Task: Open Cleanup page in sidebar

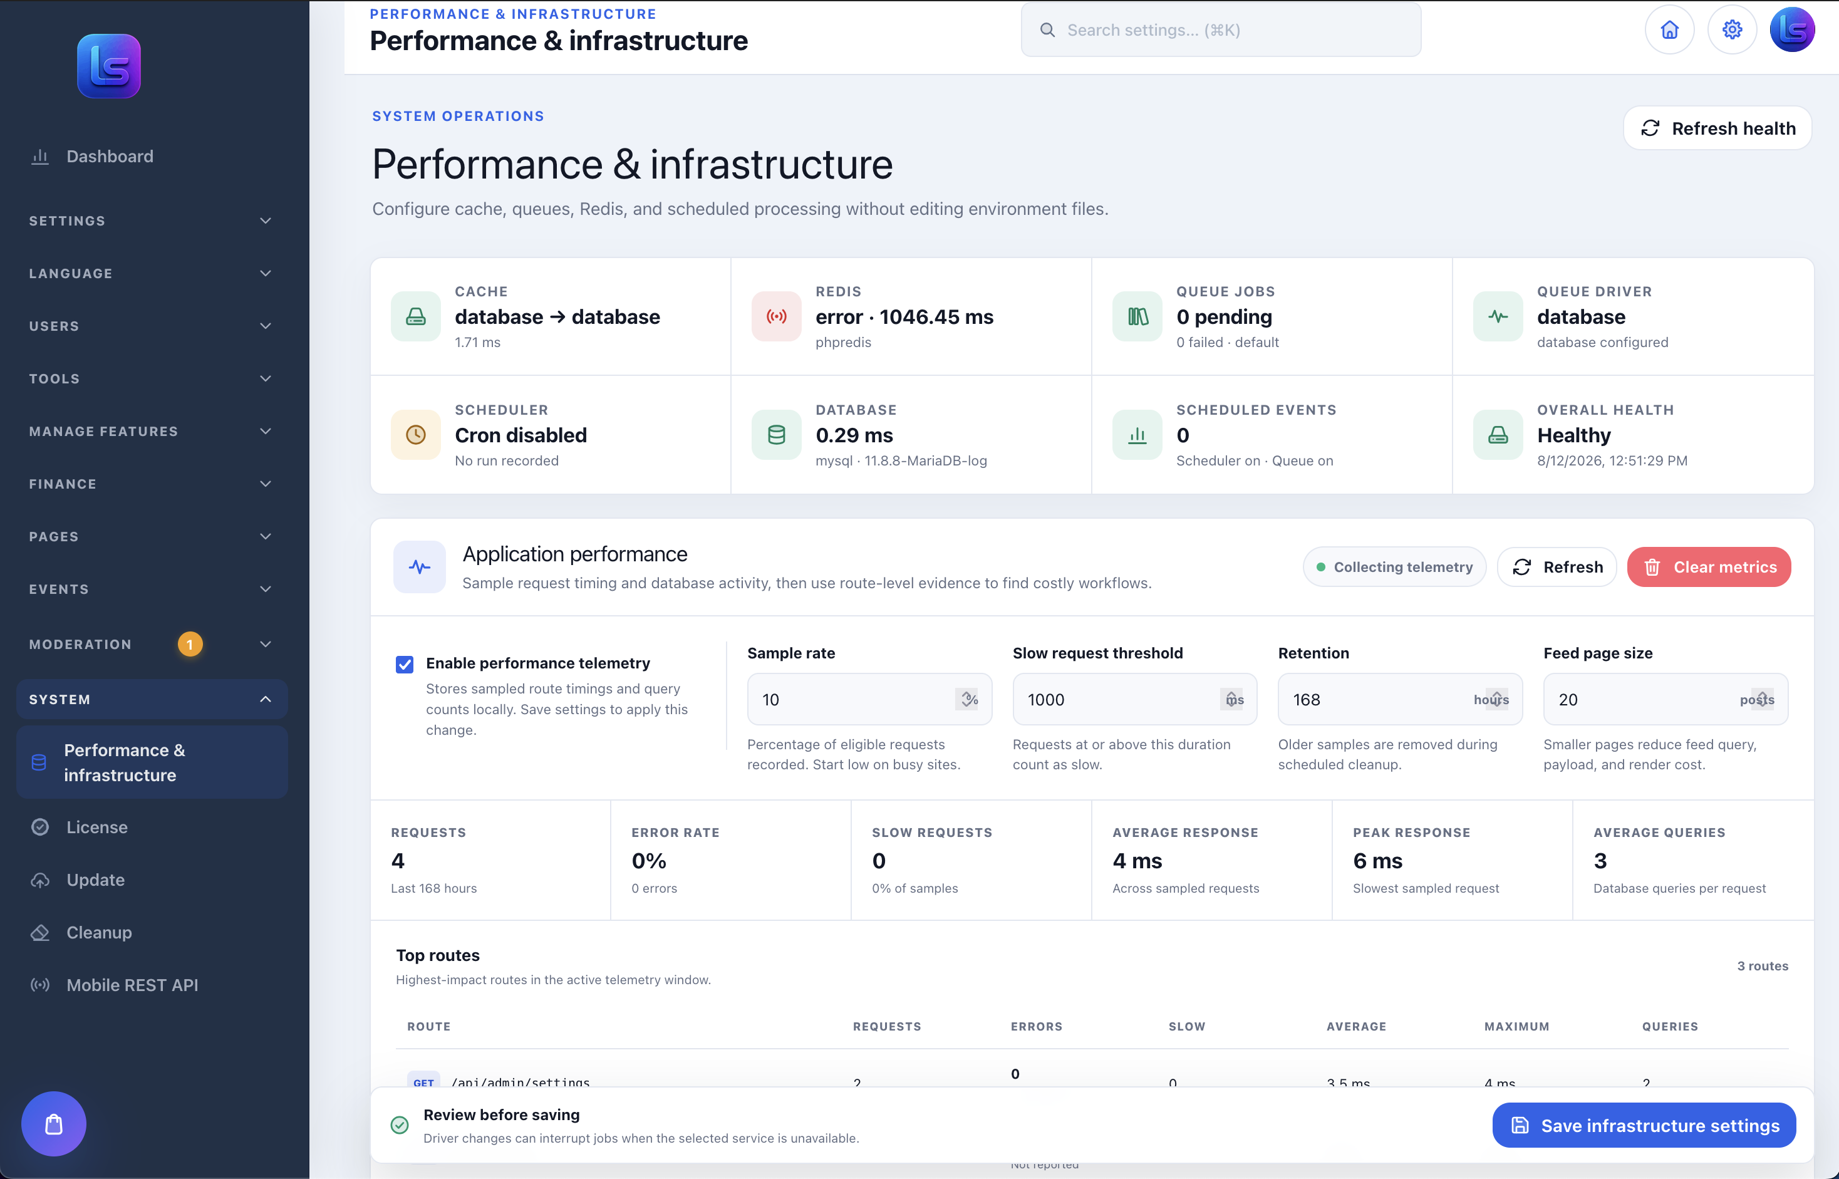Action: [152, 932]
